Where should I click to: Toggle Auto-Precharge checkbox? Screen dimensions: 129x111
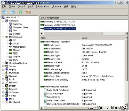click(45, 93)
